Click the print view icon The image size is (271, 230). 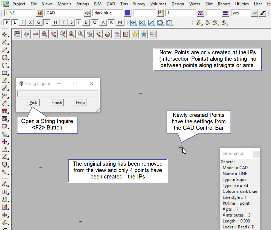[x=108, y=34]
